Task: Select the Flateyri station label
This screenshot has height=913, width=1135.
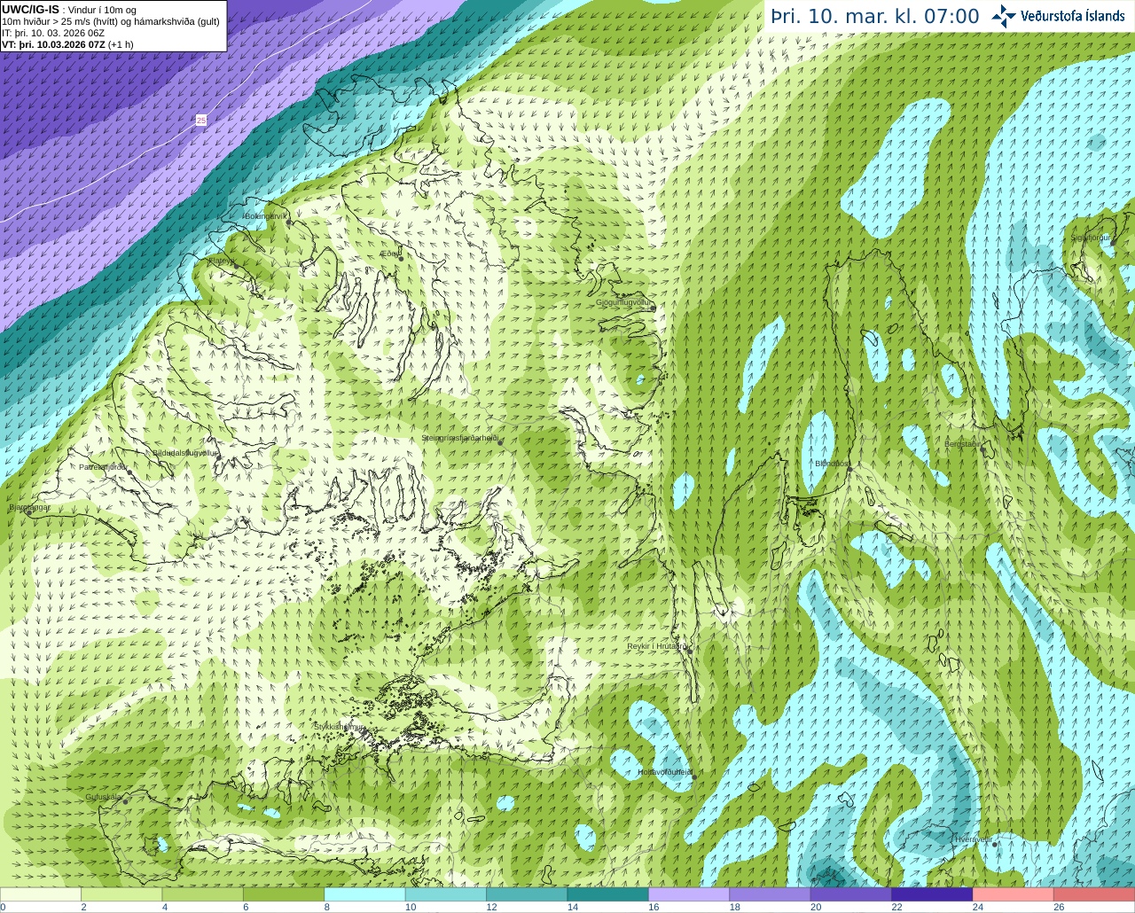Action: click(222, 261)
